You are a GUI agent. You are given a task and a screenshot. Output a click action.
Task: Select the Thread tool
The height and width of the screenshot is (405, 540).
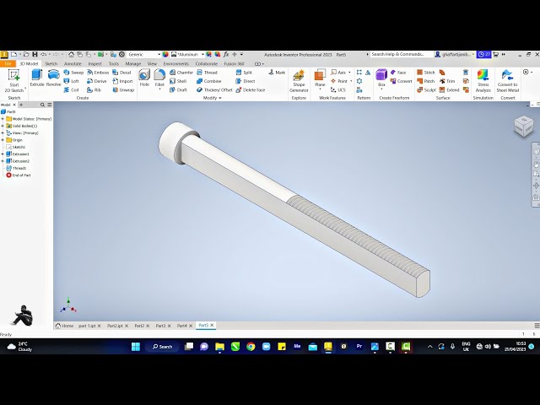click(x=207, y=73)
